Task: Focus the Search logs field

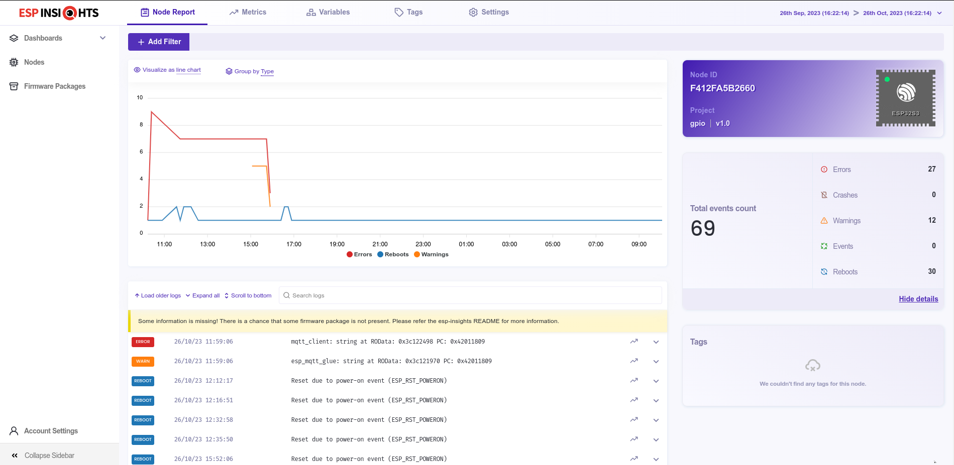Action: (470, 295)
